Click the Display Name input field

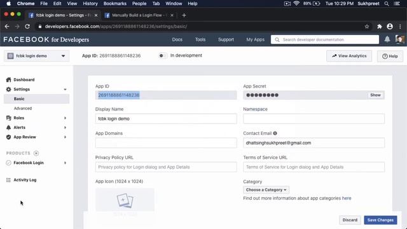[166, 119]
